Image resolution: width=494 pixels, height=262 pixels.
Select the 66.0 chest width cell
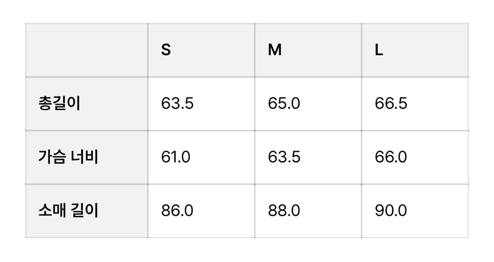[391, 157]
